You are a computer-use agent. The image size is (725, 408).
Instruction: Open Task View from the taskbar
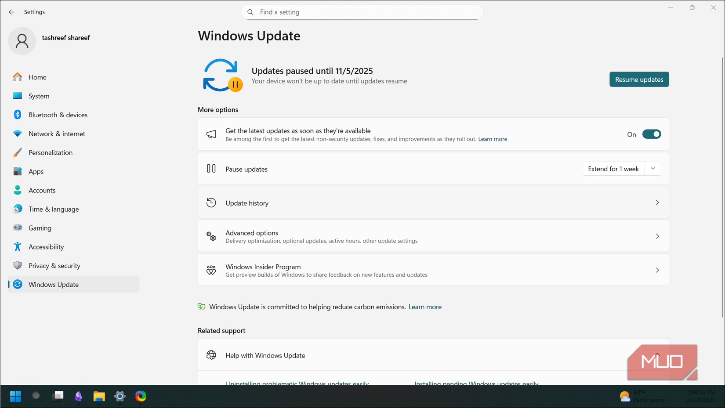58,396
